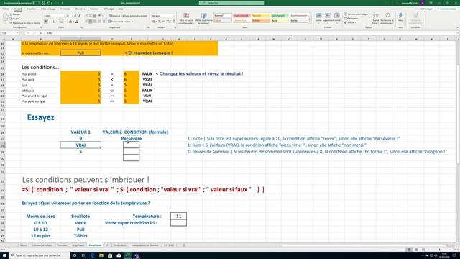The image size is (460, 259).
Task: Click the zoom slider in status bar
Action: [x=439, y=250]
